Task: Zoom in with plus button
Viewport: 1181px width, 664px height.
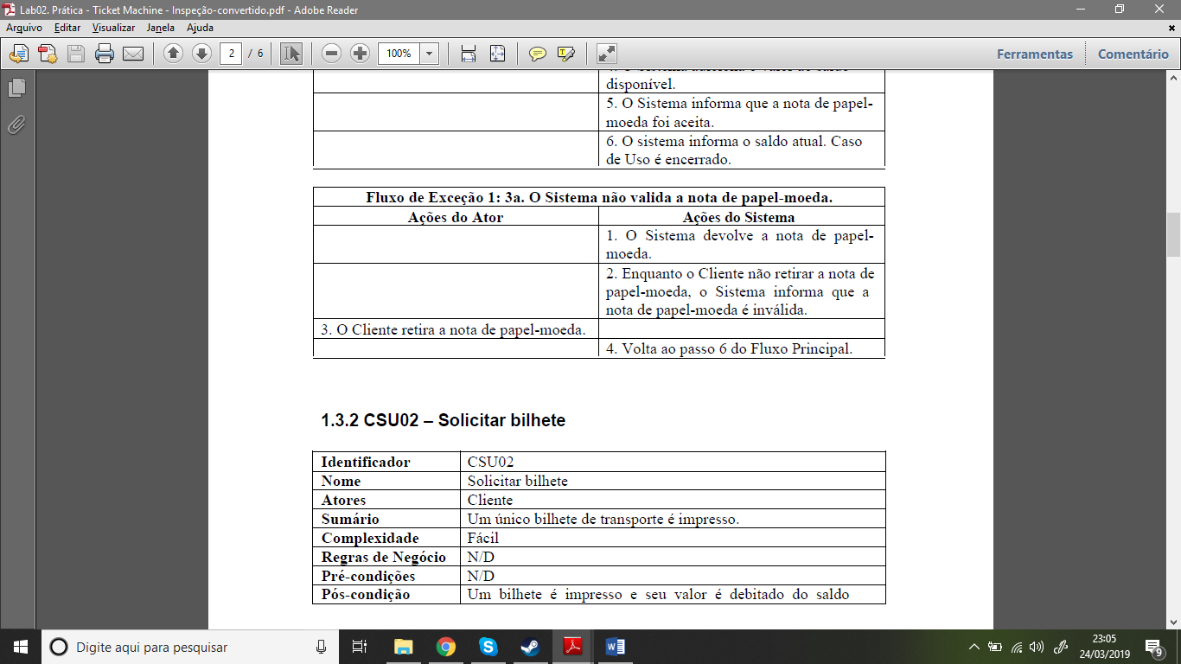Action: (x=360, y=54)
